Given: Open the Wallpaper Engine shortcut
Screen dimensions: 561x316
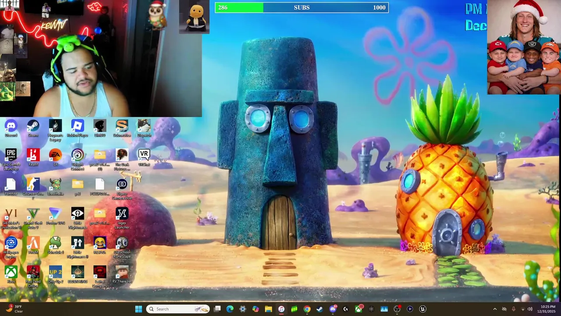Looking at the screenshot, I should pyautogui.click(x=11, y=248).
